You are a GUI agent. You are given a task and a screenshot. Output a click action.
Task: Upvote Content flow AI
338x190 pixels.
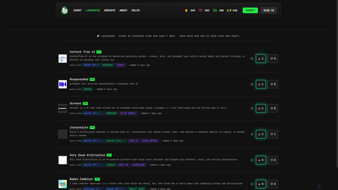coord(261,59)
